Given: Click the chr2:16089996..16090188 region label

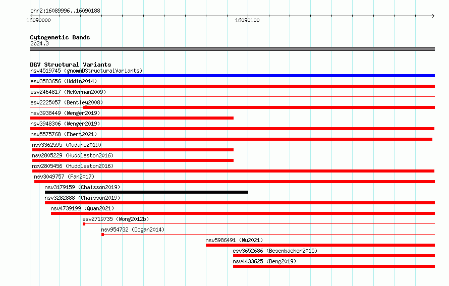Looking at the screenshot, I should click(65, 11).
